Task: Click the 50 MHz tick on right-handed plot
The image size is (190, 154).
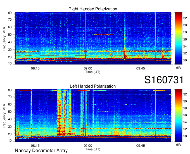Action: tap(10, 35)
